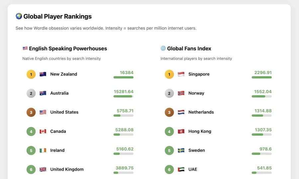The width and height of the screenshot is (299, 179).
Task: Click the Sweden flag icon
Action: [x=181, y=150]
